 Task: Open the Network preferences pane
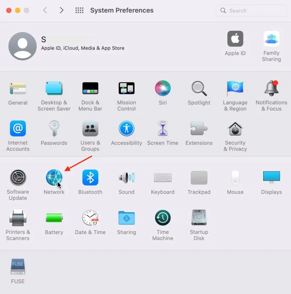coord(54,178)
